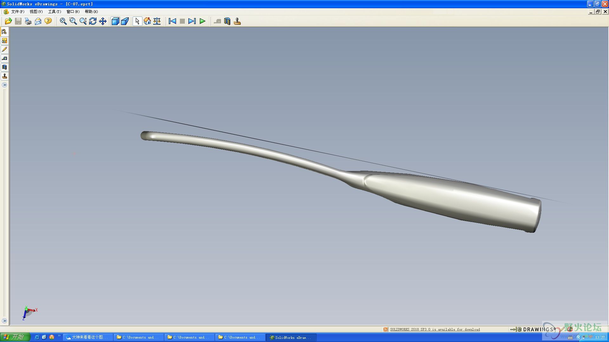
Task: Open the Mass Properties scale icon
Action: (x=157, y=21)
